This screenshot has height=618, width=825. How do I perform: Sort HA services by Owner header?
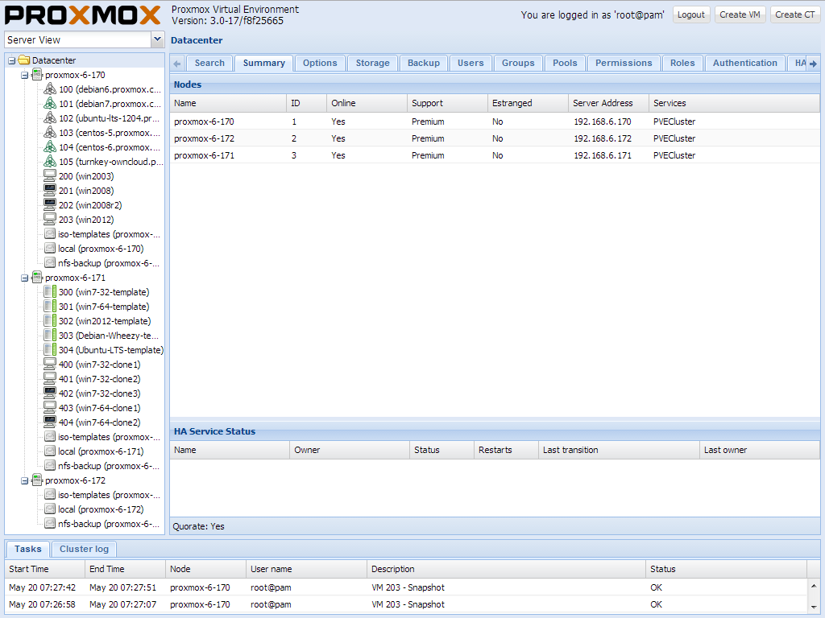(350, 450)
